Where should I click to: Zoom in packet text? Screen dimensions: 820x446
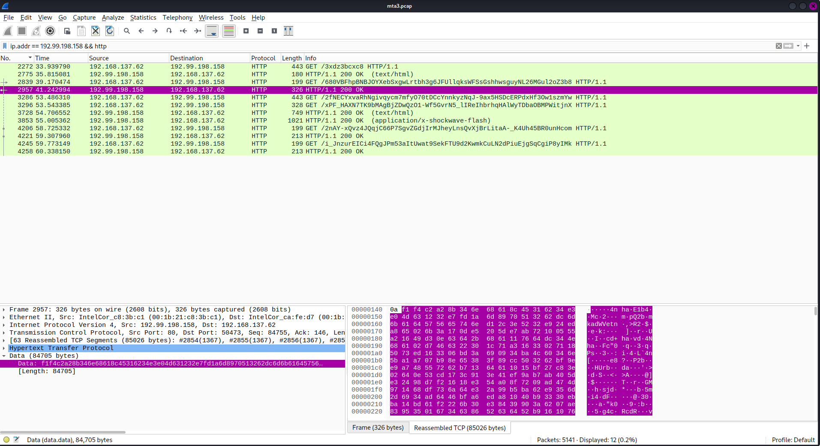(x=246, y=31)
